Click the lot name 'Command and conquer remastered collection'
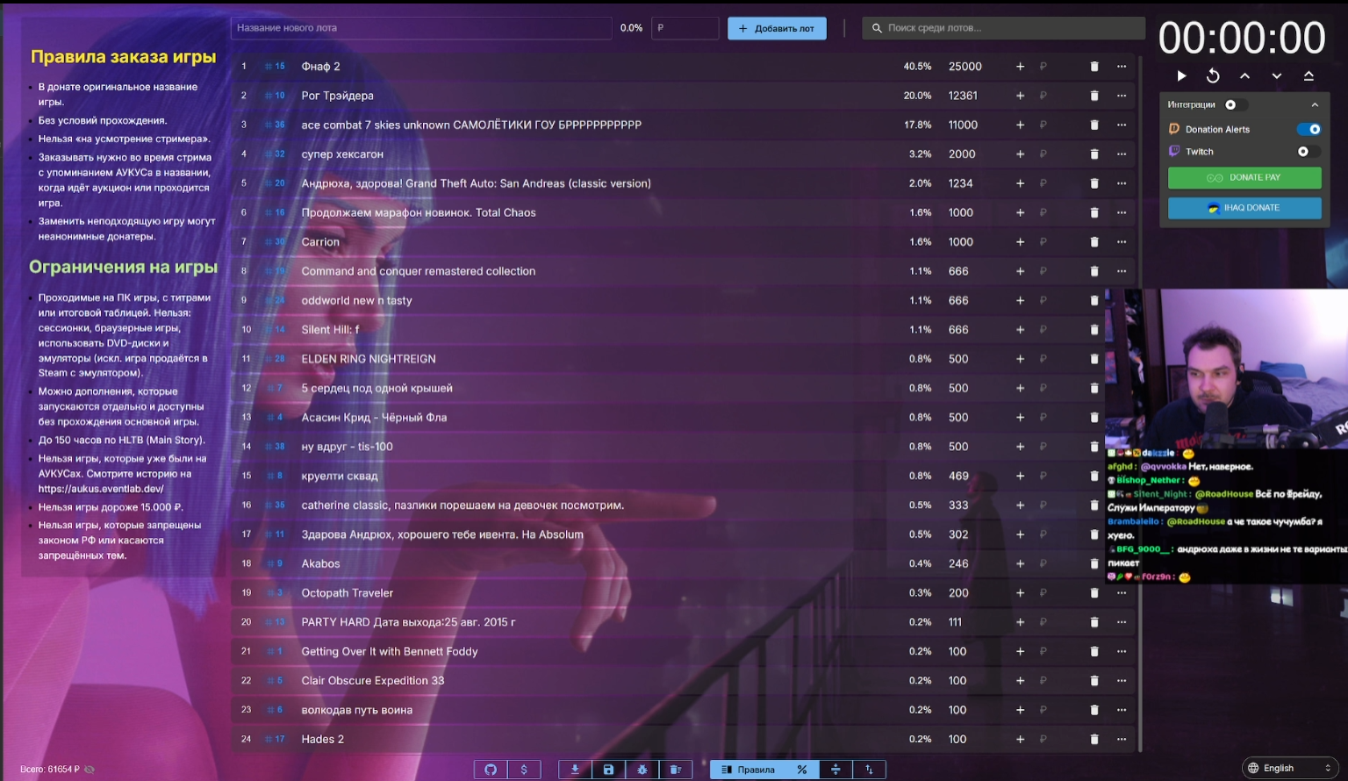The width and height of the screenshot is (1348, 781). tap(419, 271)
